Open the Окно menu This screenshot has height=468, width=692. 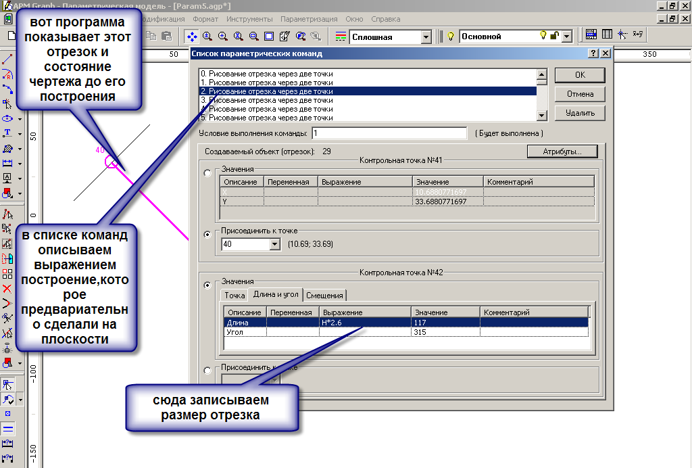pyautogui.click(x=354, y=19)
